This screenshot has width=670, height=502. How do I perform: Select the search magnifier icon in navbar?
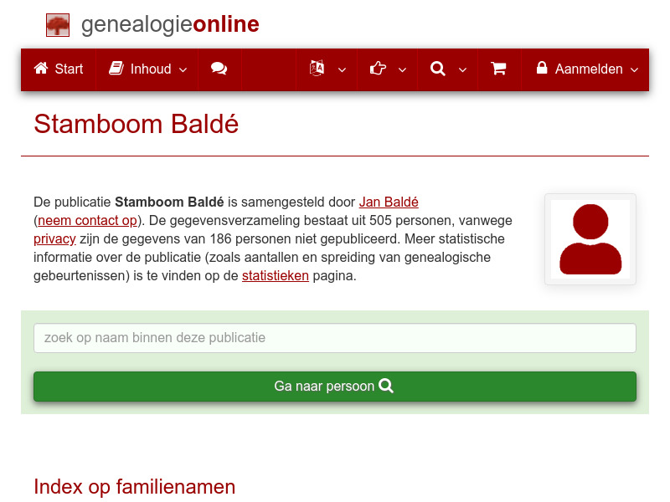[x=437, y=69]
